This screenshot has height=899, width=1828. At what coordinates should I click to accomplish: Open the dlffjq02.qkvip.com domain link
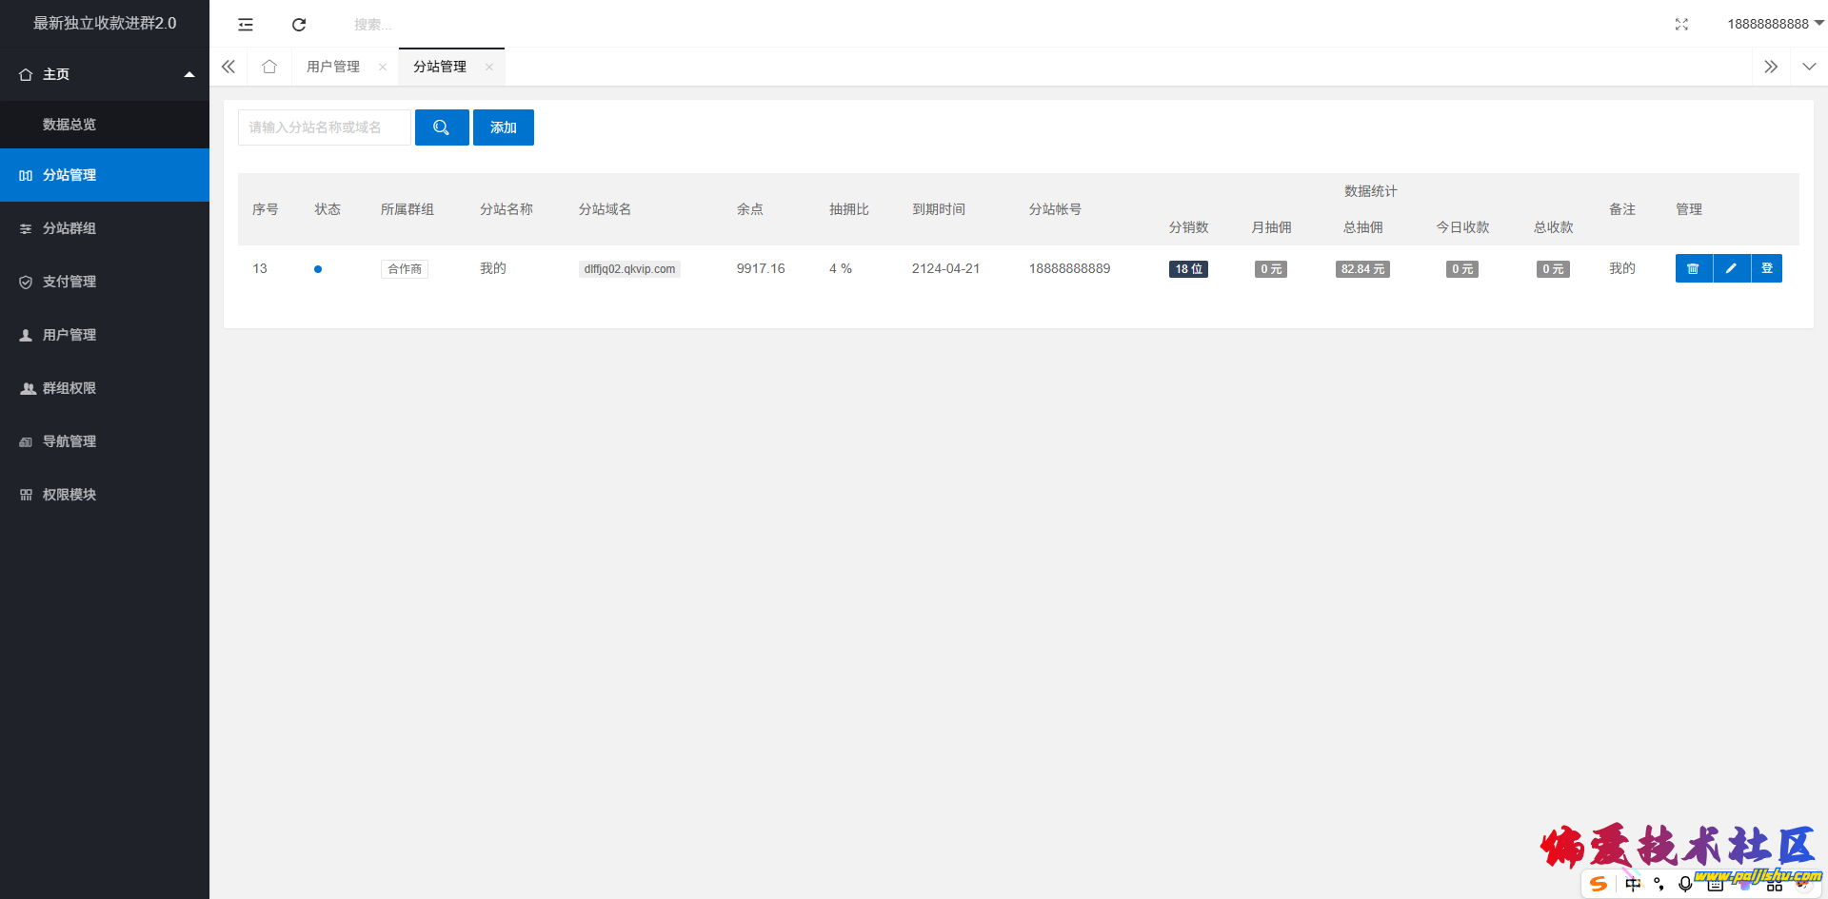(x=629, y=269)
